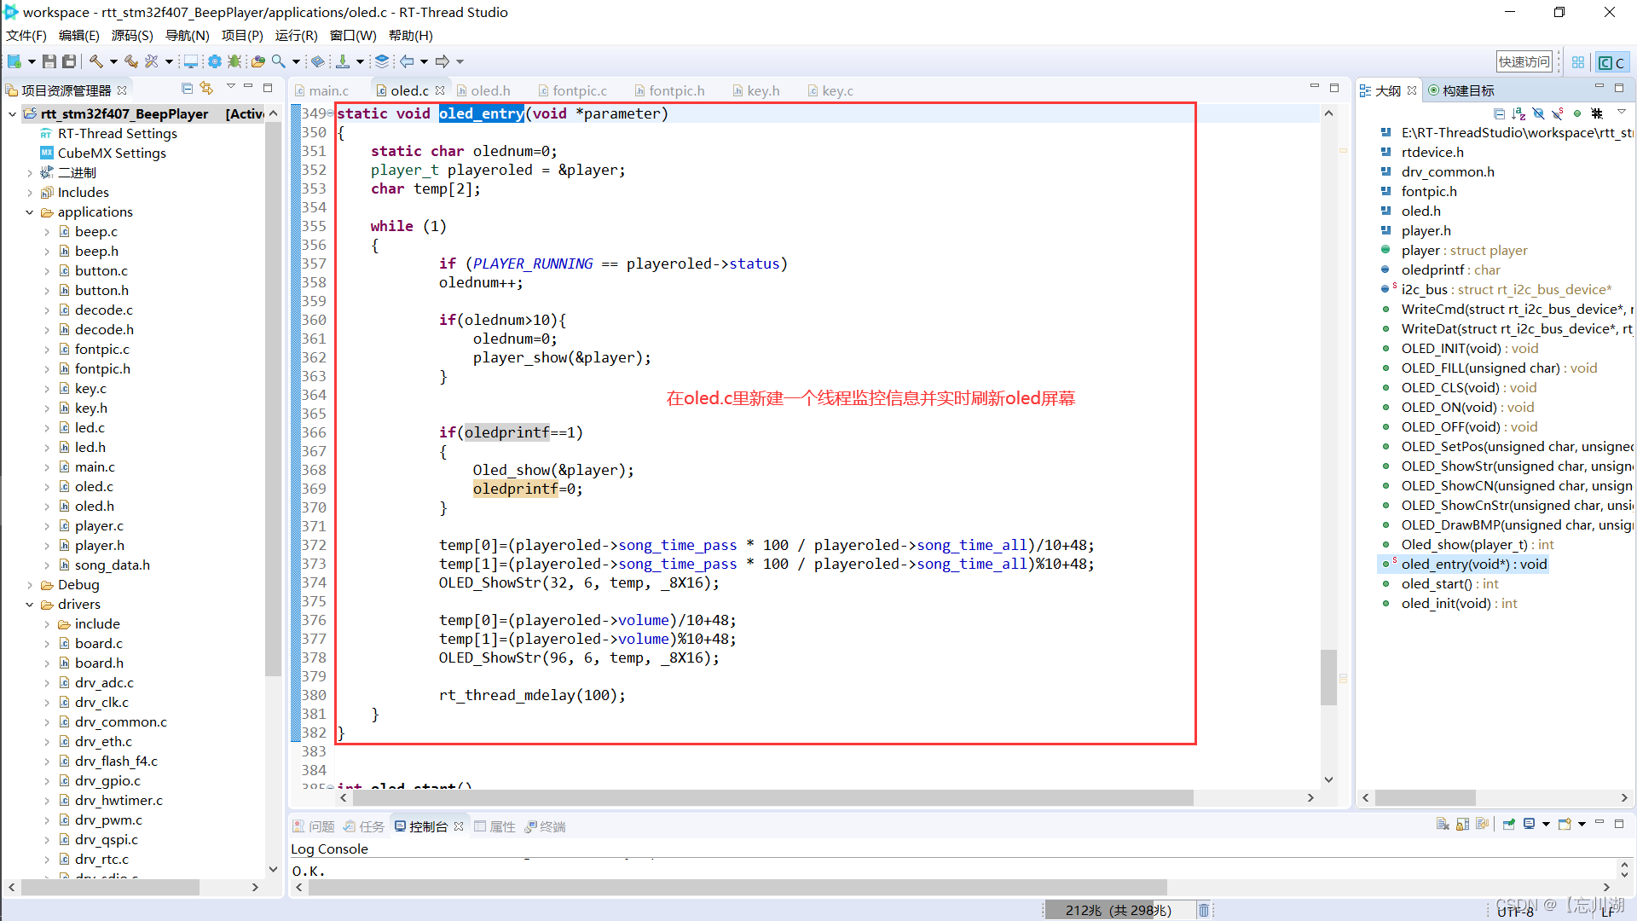Start debugging with the green bug icon
The width and height of the screenshot is (1637, 921).
click(234, 61)
